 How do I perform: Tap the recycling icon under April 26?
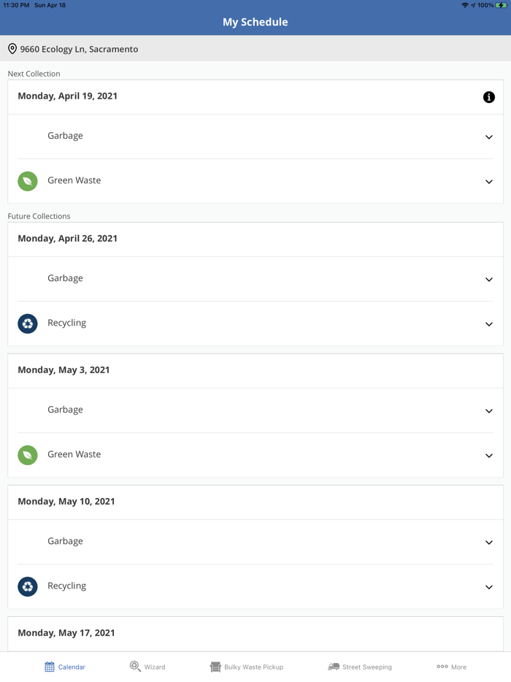click(28, 323)
